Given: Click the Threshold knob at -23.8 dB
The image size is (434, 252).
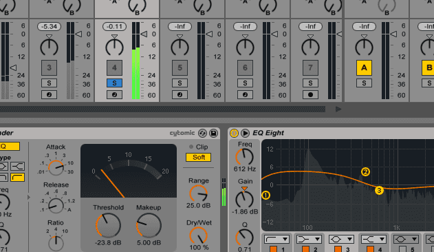Looking at the screenshot, I should tap(108, 225).
